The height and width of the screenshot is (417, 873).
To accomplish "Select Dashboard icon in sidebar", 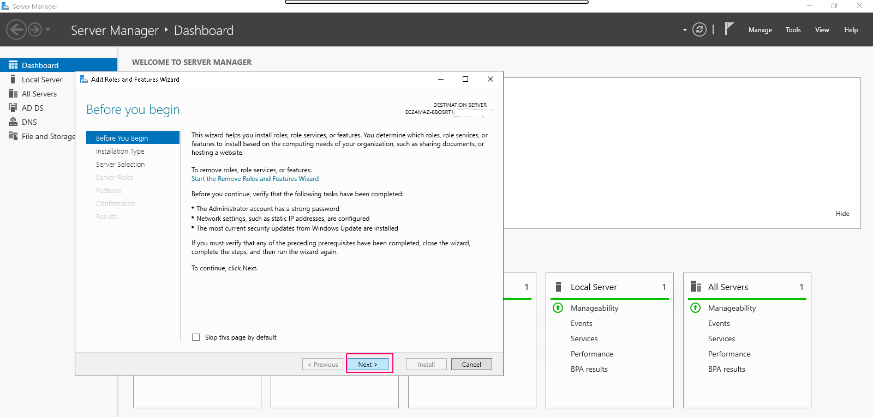I will (x=13, y=65).
